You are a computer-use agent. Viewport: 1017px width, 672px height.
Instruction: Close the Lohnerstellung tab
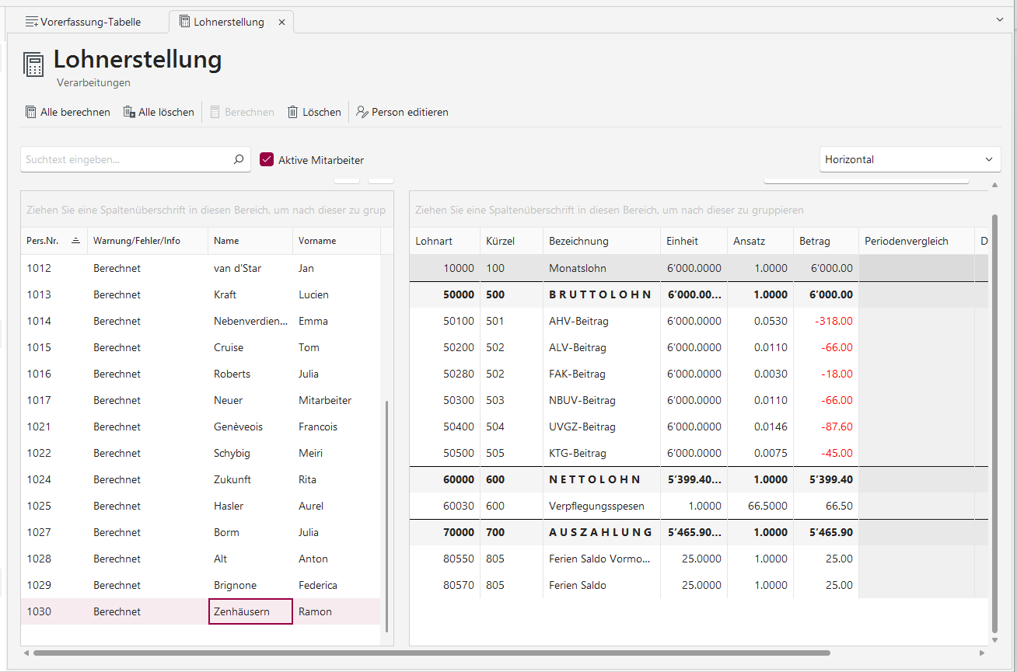coord(281,23)
